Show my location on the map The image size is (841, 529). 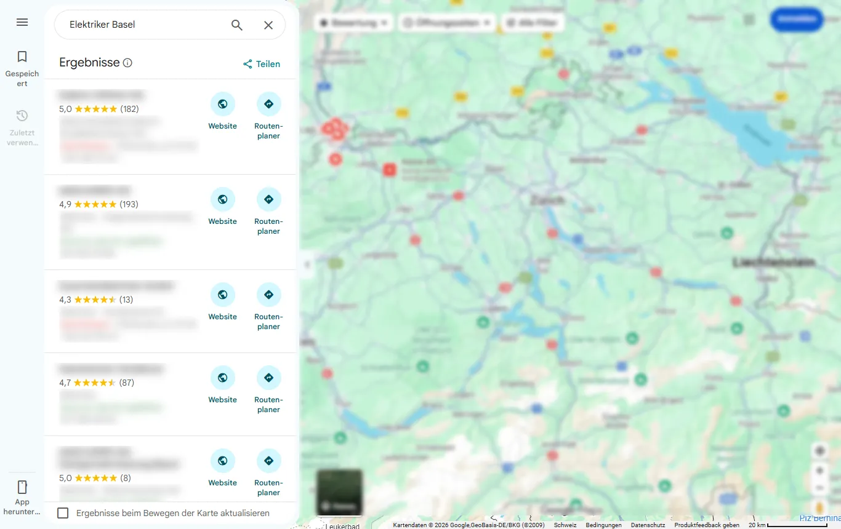(819, 451)
